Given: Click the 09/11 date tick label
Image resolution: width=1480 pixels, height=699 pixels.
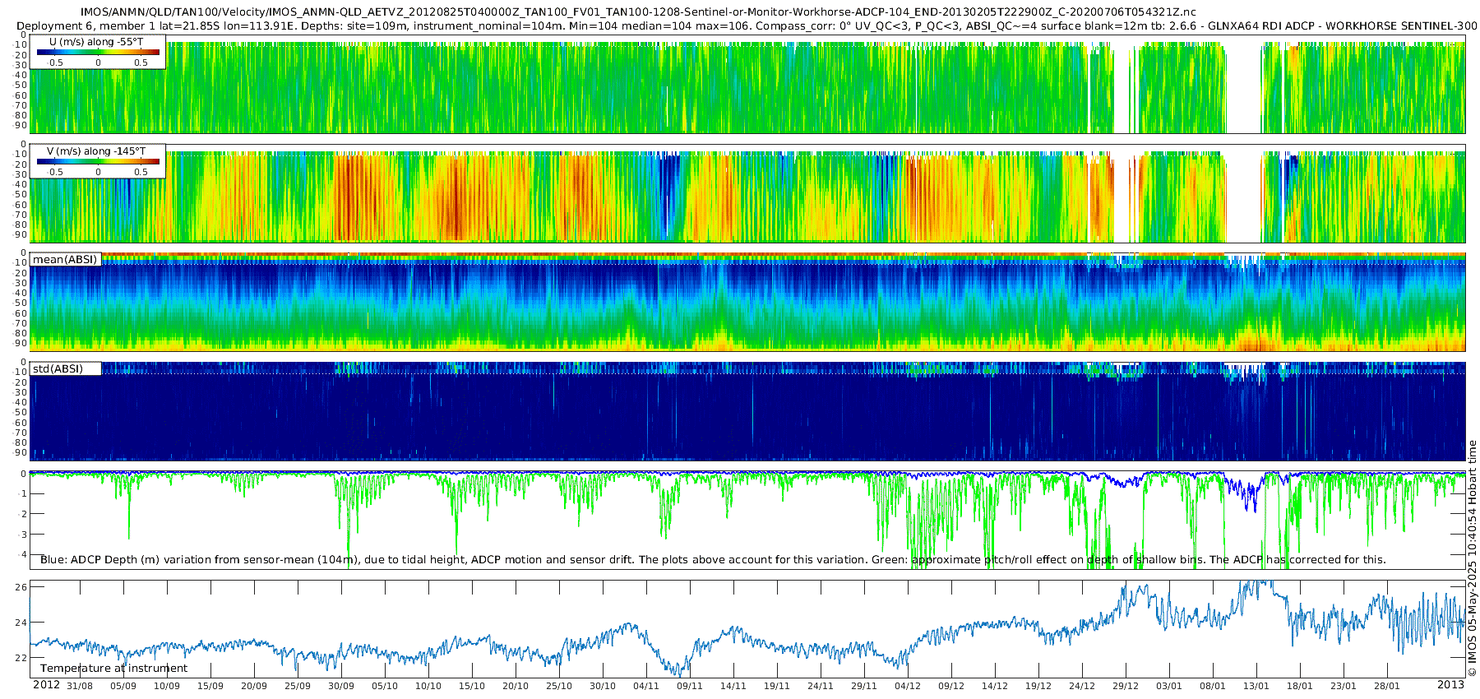Looking at the screenshot, I should [x=689, y=686].
